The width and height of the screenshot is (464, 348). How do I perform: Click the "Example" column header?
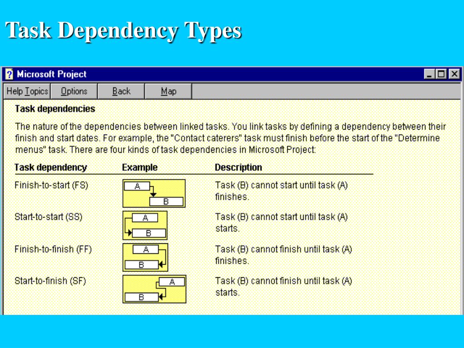click(140, 167)
